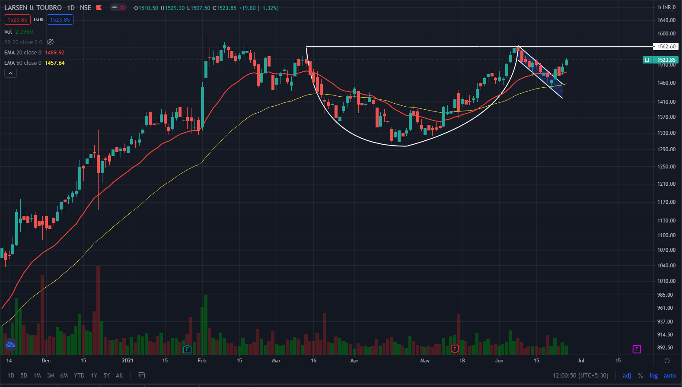This screenshot has width=682, height=387.
Task: Collapse the indicator legend with chevron
Action: pos(10,73)
